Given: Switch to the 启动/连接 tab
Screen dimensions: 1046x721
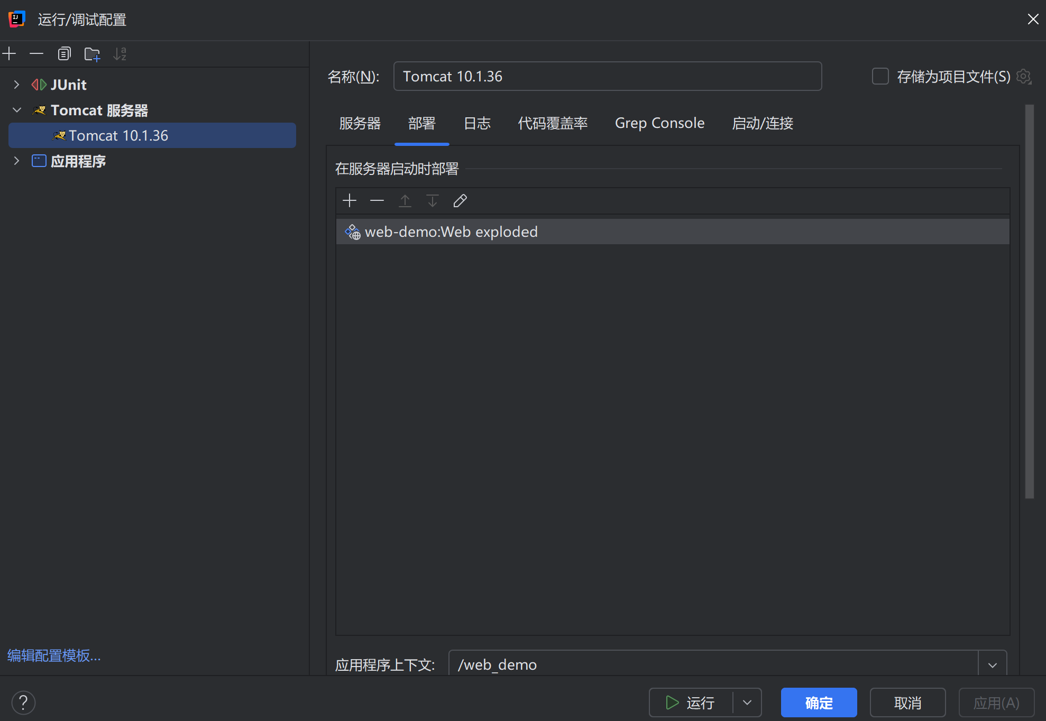Looking at the screenshot, I should pyautogui.click(x=763, y=123).
